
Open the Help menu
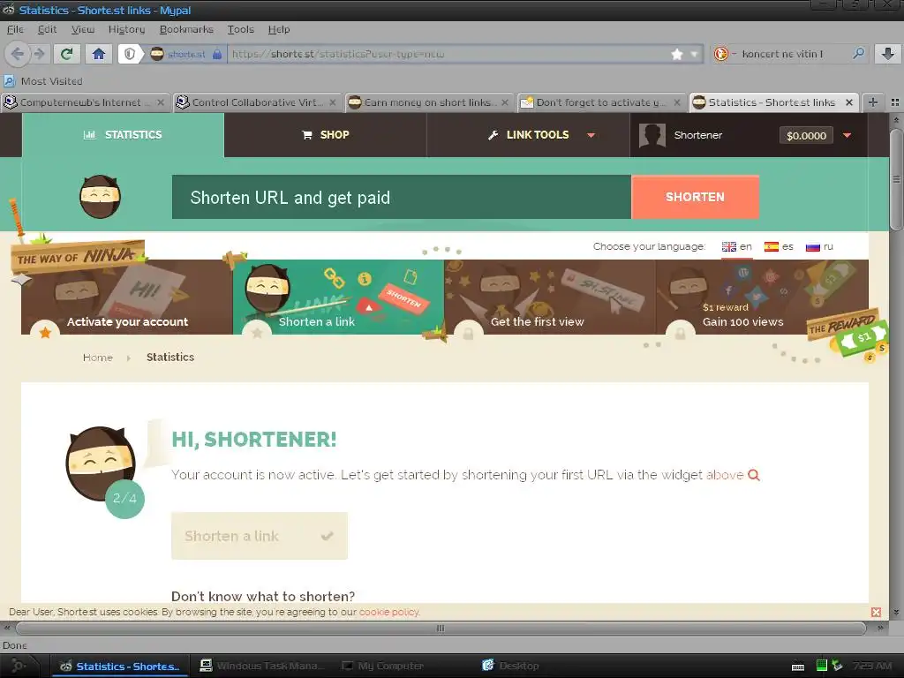(278, 29)
